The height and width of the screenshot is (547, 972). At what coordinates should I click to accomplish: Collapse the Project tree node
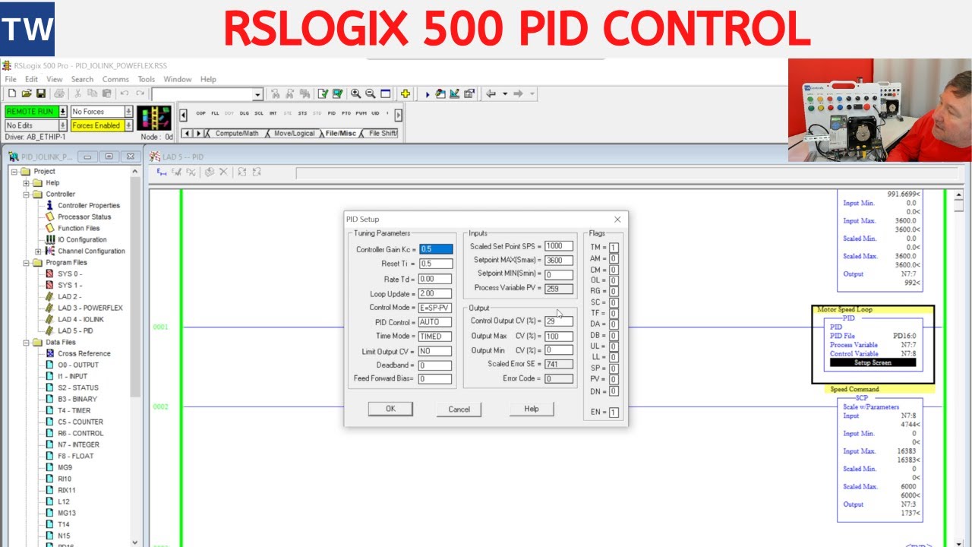(14, 171)
